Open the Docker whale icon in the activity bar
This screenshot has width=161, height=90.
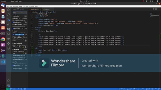(x=9, y=39)
